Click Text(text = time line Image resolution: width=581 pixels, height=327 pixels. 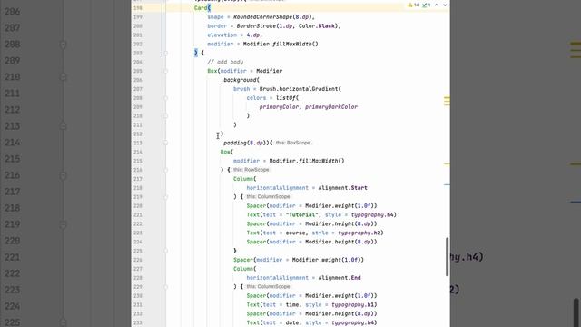pos(272,305)
